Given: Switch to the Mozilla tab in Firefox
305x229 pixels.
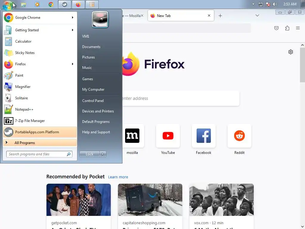Looking at the screenshot, I should [x=132, y=16].
